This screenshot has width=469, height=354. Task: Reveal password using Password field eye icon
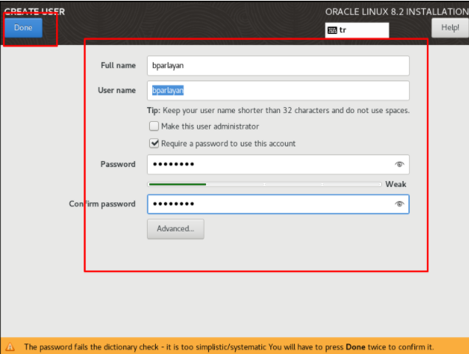point(400,164)
